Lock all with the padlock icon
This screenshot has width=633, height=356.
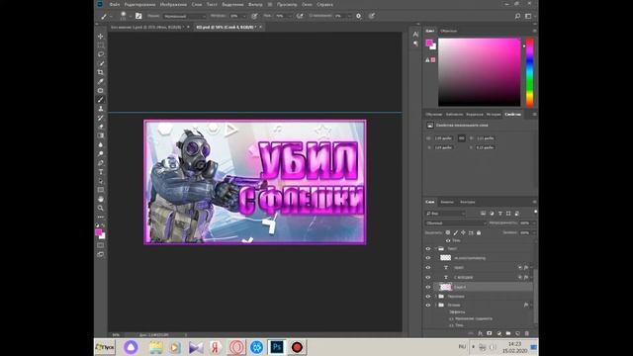pos(479,233)
